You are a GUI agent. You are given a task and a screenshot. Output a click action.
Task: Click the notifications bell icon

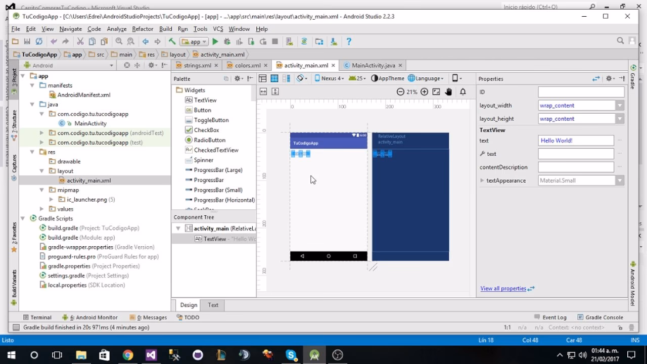click(x=463, y=92)
